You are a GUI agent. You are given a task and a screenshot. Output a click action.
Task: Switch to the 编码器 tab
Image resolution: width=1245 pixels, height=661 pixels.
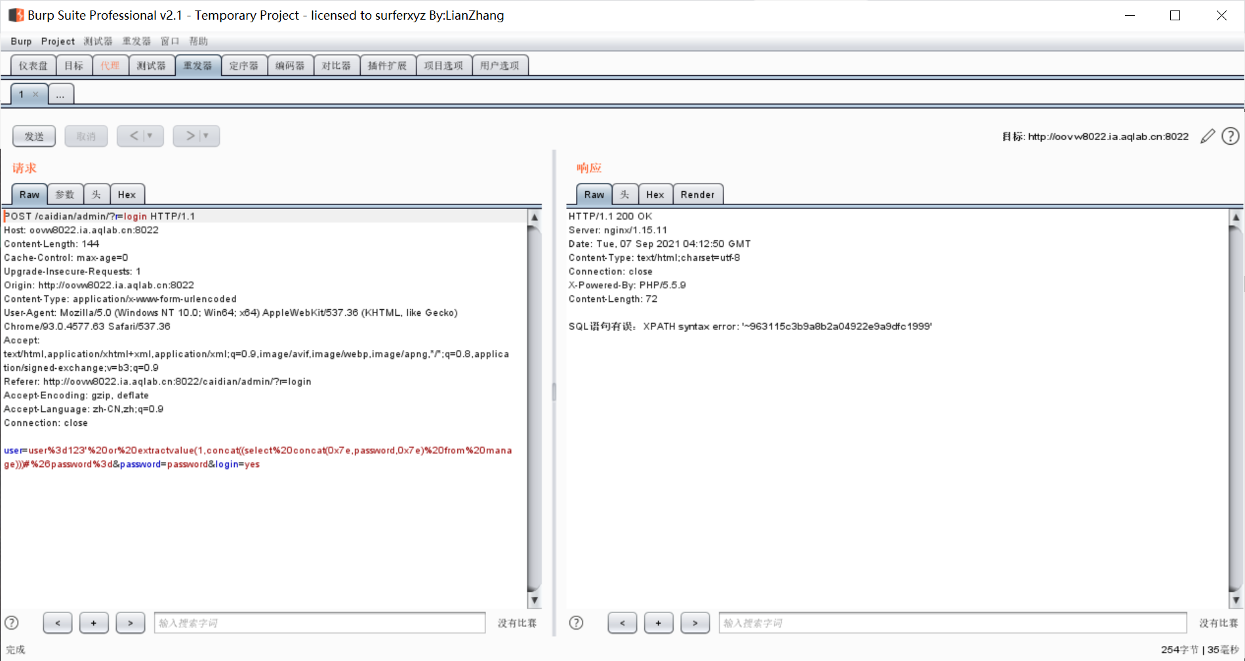pos(290,66)
